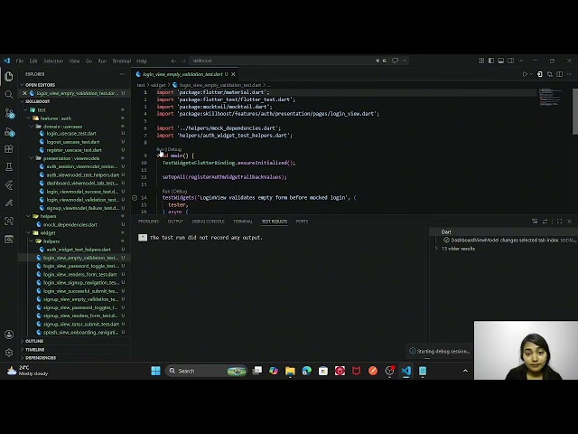578x434 pixels.
Task: Open login_usecase_test.dart in explorer
Action: click(71, 133)
